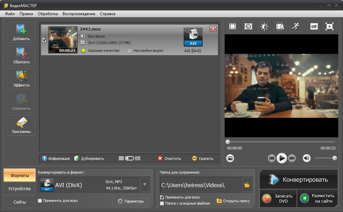The image size is (343, 212).
Task: Switch to the Сайты tab
Action: (x=20, y=202)
